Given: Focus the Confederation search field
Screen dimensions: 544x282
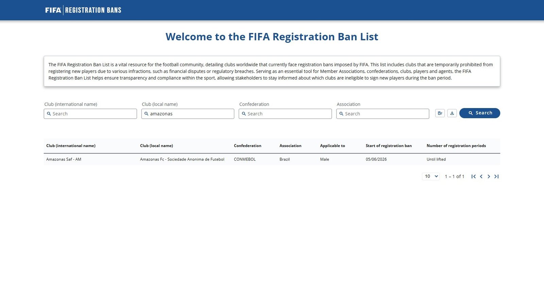Looking at the screenshot, I should pos(285,114).
